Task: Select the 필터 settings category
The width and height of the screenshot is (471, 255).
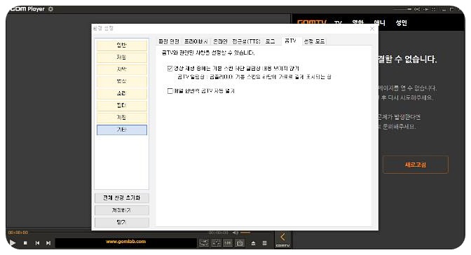Action: click(122, 105)
